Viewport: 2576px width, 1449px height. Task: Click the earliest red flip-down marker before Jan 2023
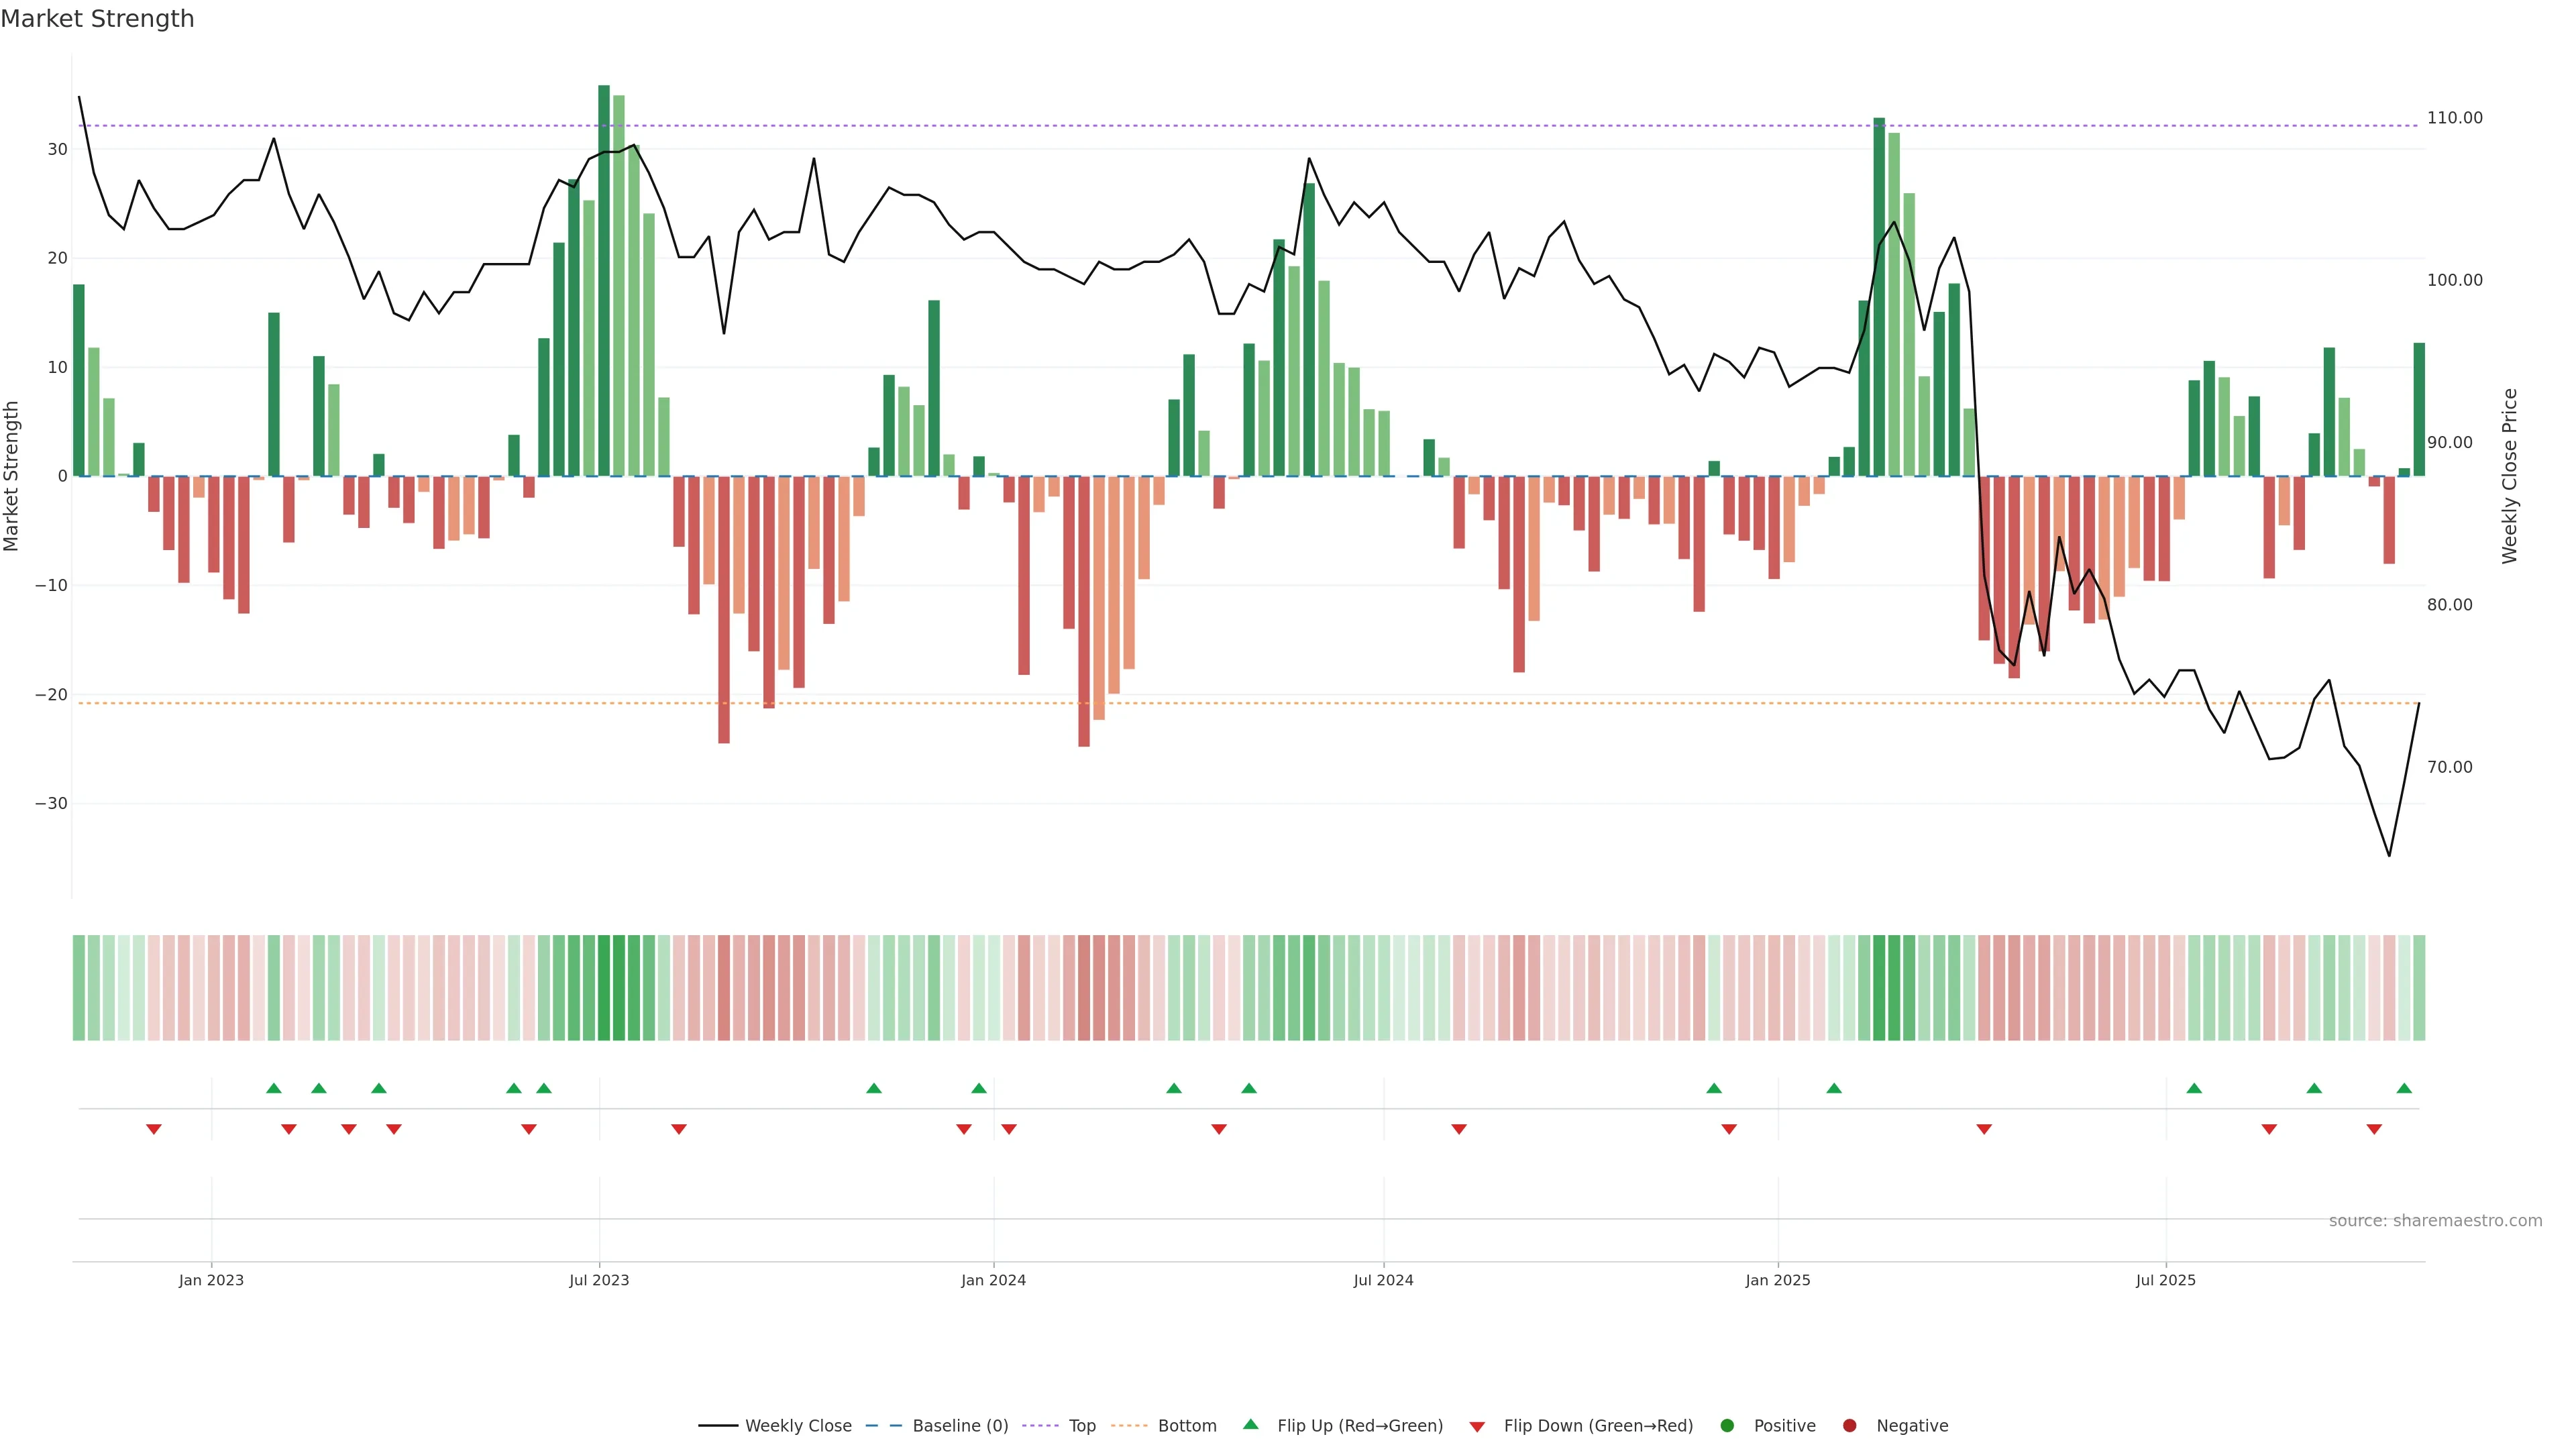coord(154,1129)
